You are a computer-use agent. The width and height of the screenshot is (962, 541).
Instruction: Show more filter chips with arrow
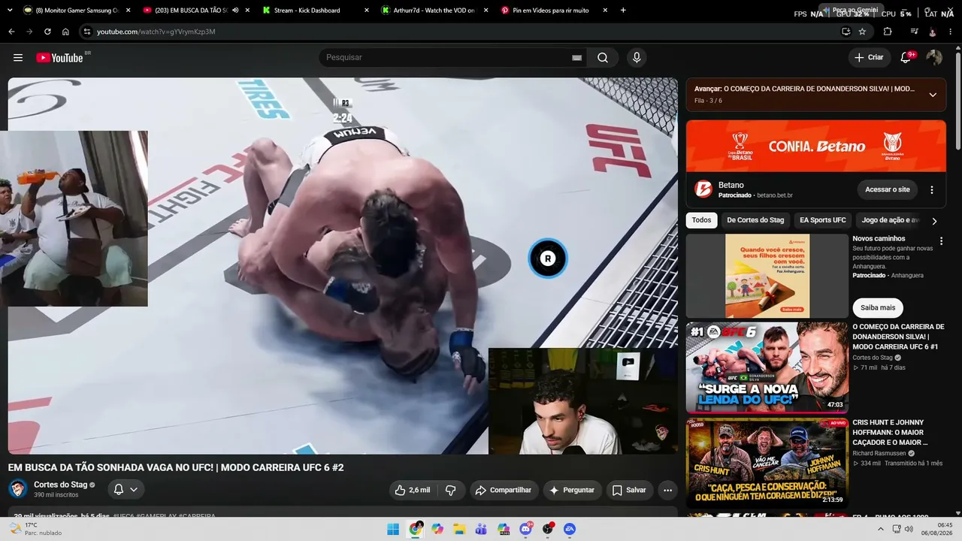click(x=934, y=221)
